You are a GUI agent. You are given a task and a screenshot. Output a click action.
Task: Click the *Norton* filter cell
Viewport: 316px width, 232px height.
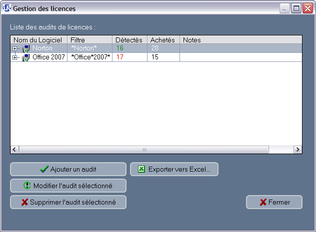89,48
